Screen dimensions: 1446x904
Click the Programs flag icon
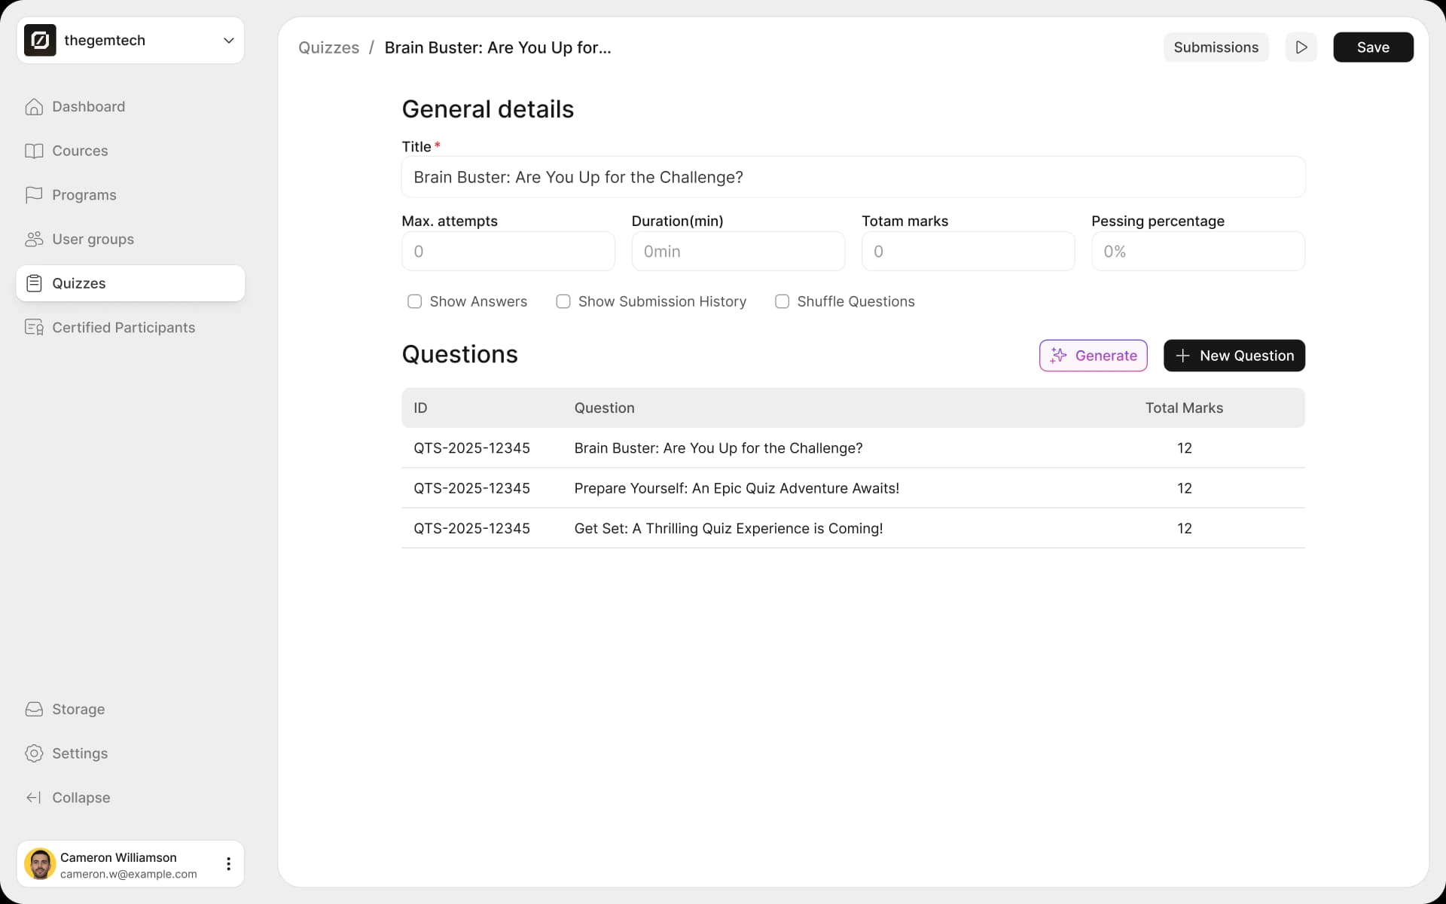click(x=34, y=195)
